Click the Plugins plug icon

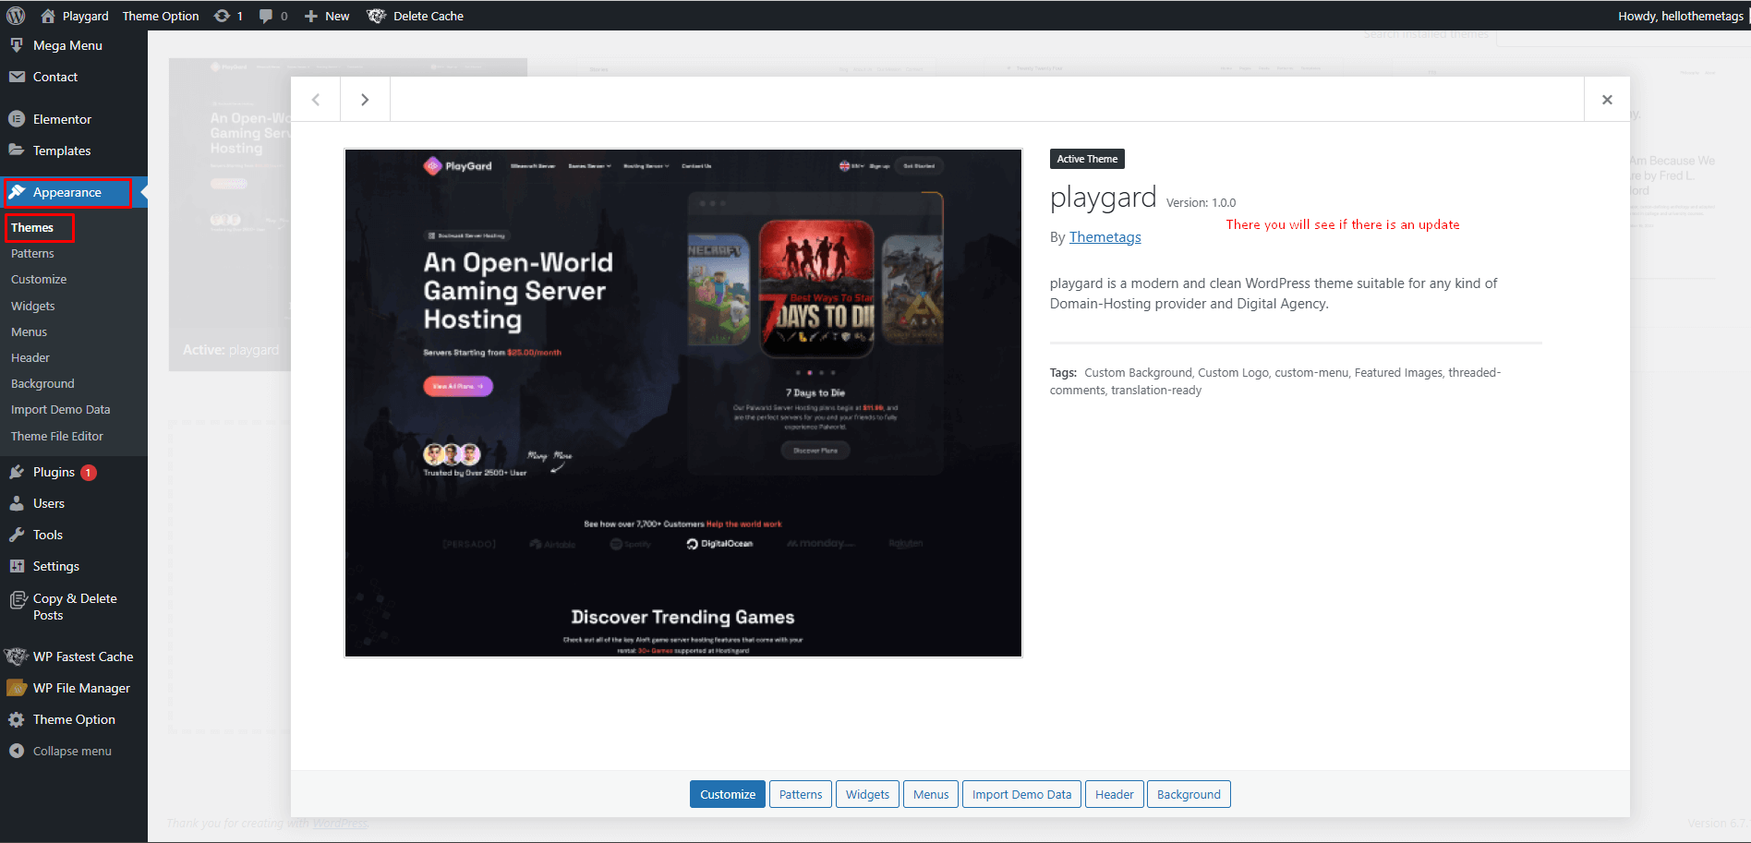coord(17,472)
